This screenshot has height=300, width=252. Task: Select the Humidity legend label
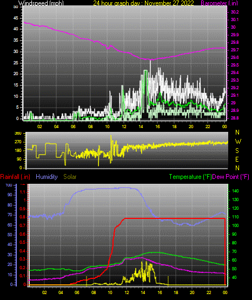click(47, 177)
